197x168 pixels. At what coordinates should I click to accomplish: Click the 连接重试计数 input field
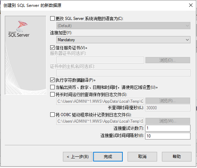168,128
